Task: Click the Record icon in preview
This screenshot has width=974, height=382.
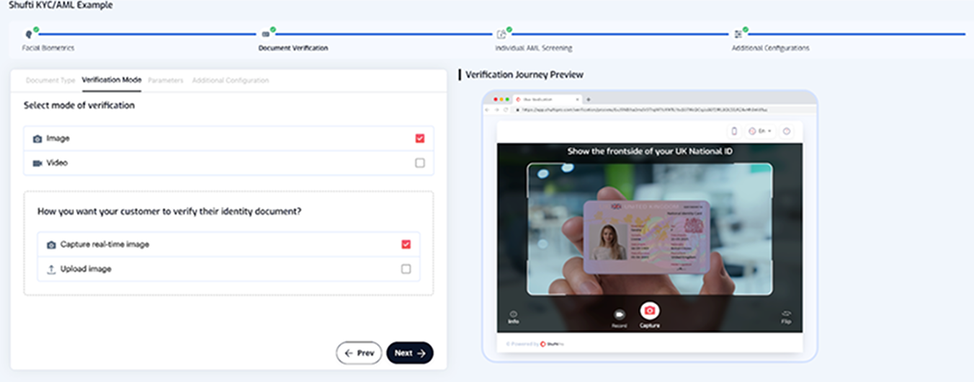Action: (619, 314)
